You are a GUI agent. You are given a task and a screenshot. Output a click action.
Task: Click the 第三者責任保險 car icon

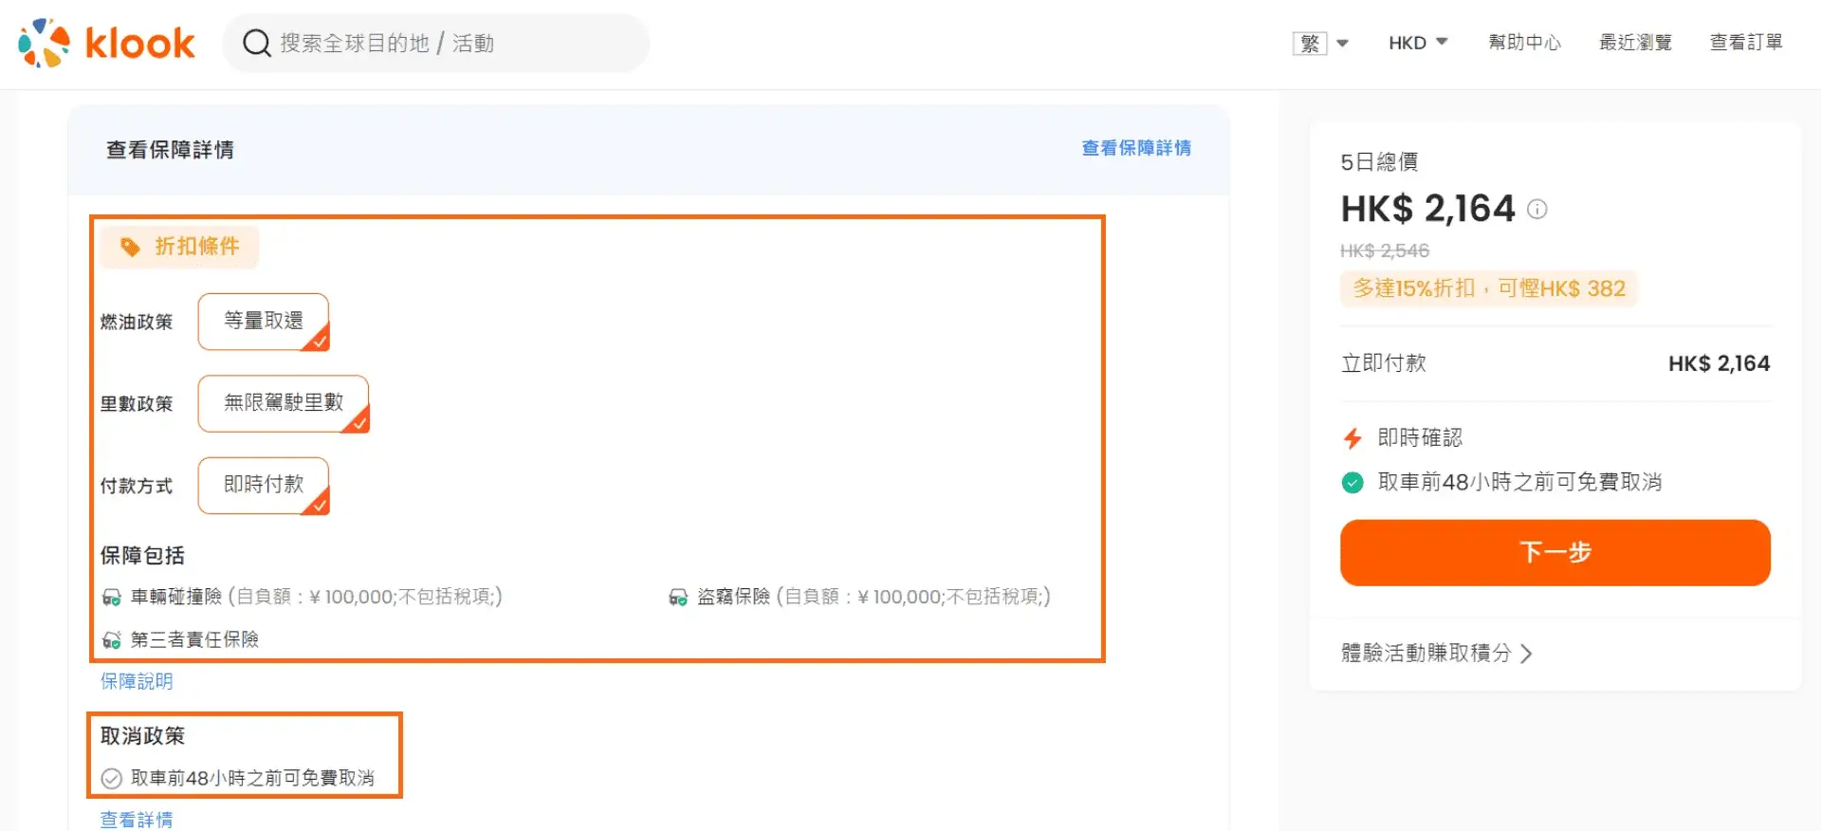(111, 639)
